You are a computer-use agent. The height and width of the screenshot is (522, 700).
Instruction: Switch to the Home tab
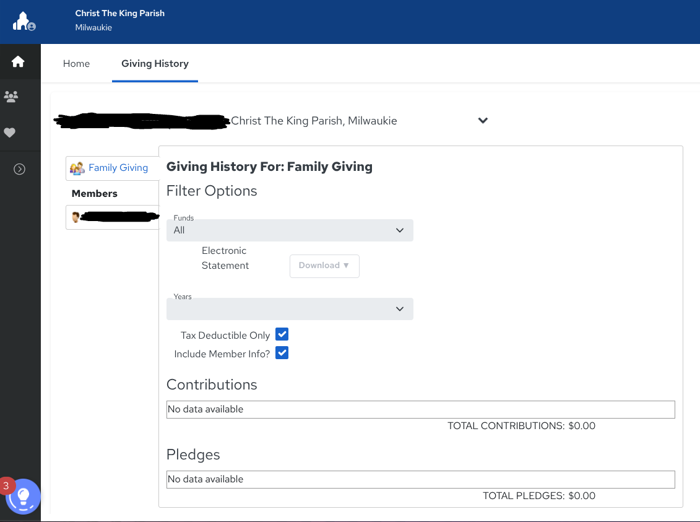pyautogui.click(x=76, y=64)
